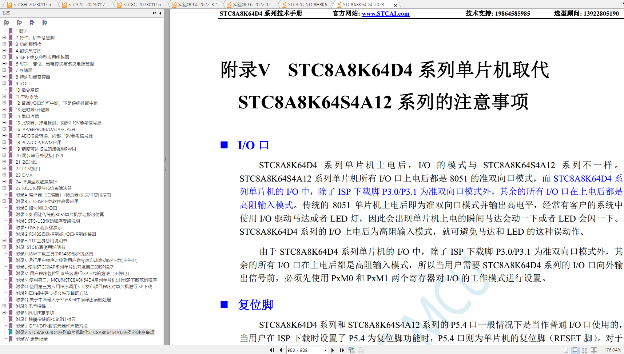Open bookmark 附录T 触摸按键的PCB设计指导

click(45, 319)
